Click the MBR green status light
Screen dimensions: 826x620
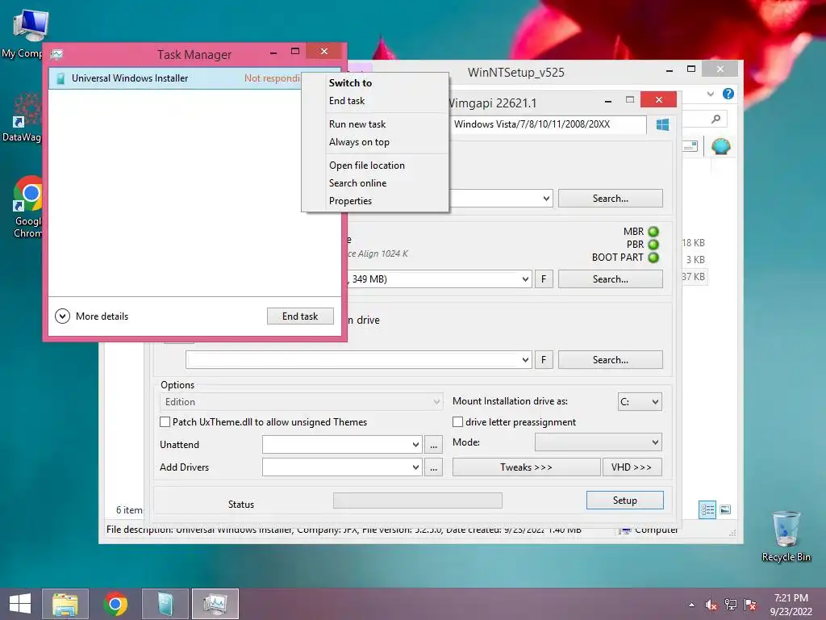(x=653, y=232)
